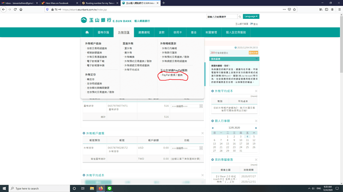Collapse the teal reminder panel arrow

click(x=257, y=59)
